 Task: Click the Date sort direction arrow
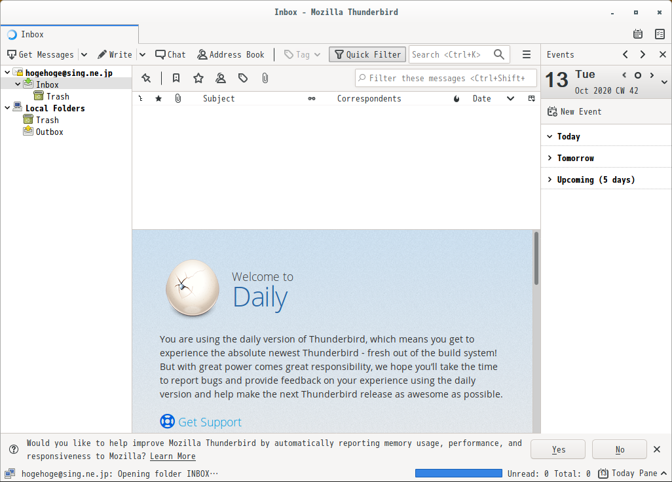point(510,98)
